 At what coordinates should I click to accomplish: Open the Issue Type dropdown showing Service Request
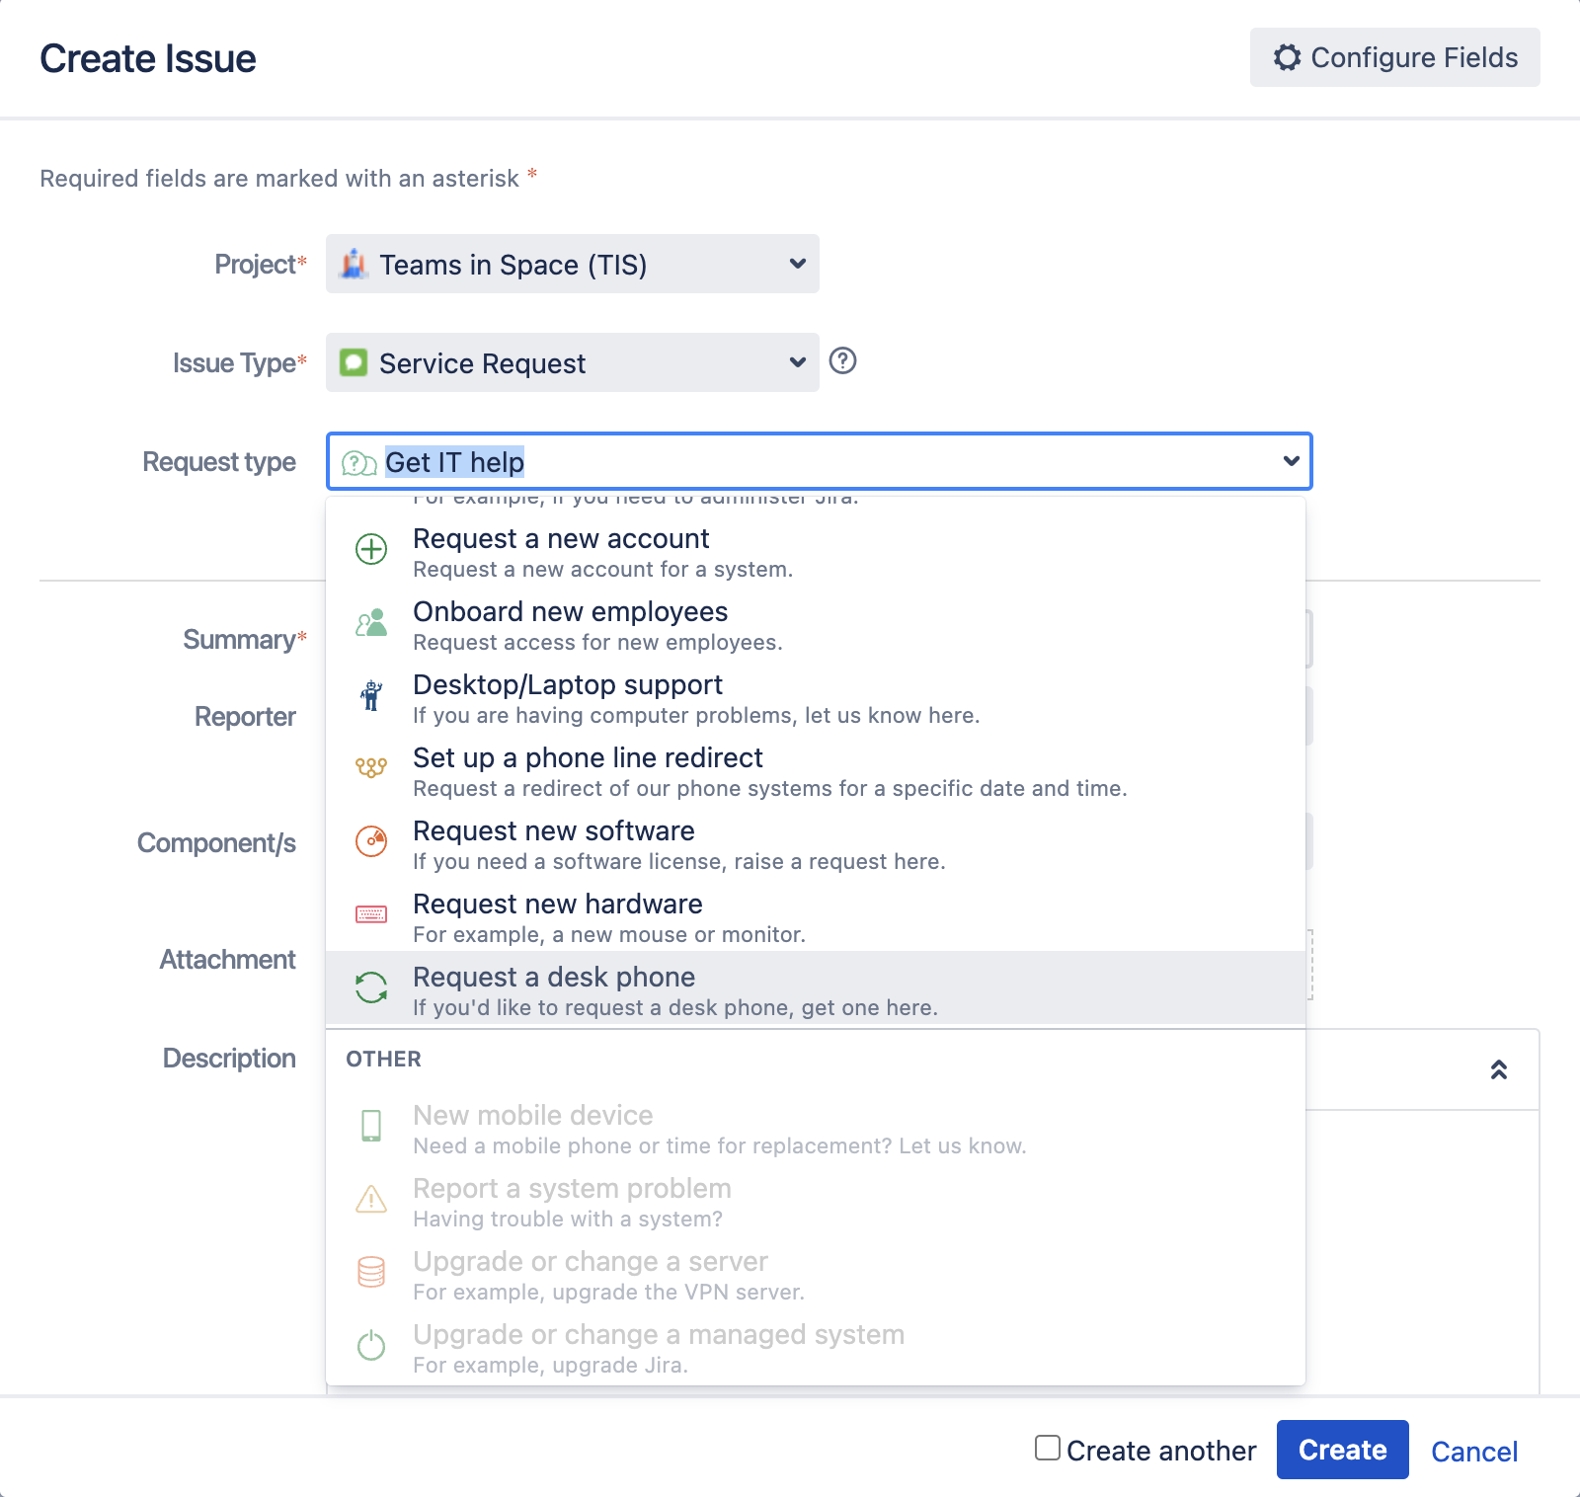tap(572, 362)
